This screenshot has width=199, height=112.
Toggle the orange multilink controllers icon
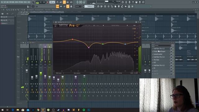(68, 6)
